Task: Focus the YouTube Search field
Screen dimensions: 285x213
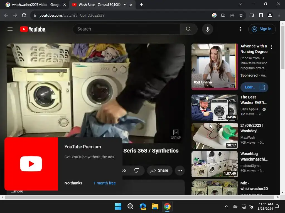Action: tap(127, 29)
